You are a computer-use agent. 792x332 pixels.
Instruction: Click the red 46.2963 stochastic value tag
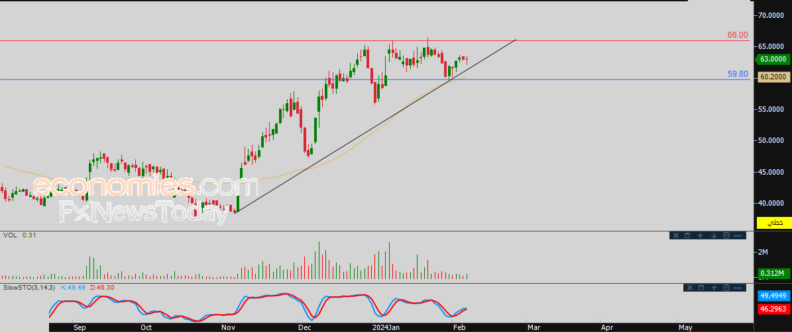pyautogui.click(x=773, y=308)
